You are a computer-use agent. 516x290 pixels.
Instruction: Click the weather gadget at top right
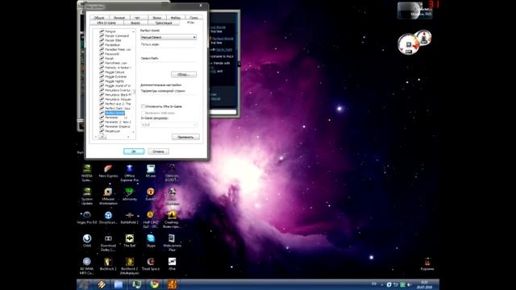414,10
